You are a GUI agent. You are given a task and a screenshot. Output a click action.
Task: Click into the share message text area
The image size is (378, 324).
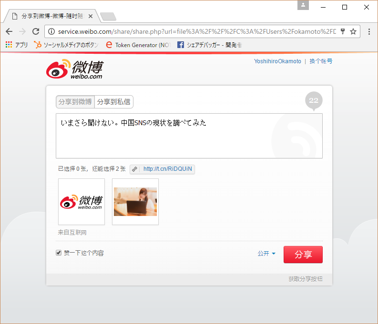(x=189, y=136)
